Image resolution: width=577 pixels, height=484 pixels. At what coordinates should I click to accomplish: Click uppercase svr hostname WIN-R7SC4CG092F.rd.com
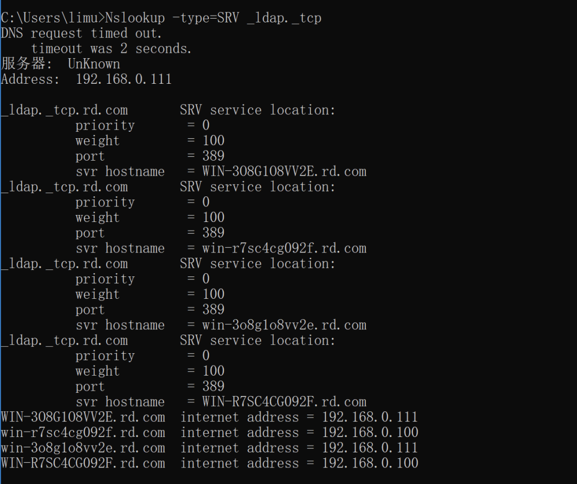[x=284, y=402]
